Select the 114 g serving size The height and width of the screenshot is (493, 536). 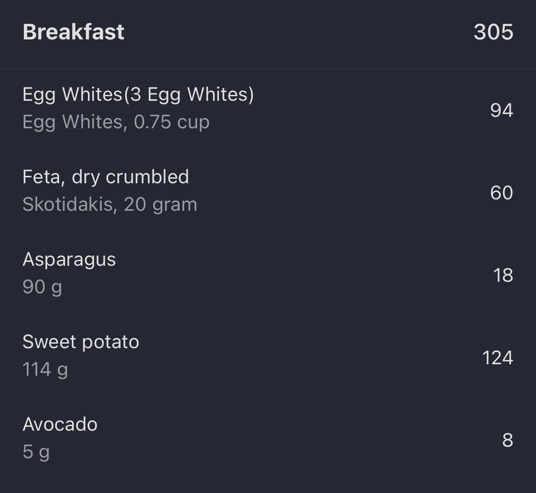click(45, 369)
